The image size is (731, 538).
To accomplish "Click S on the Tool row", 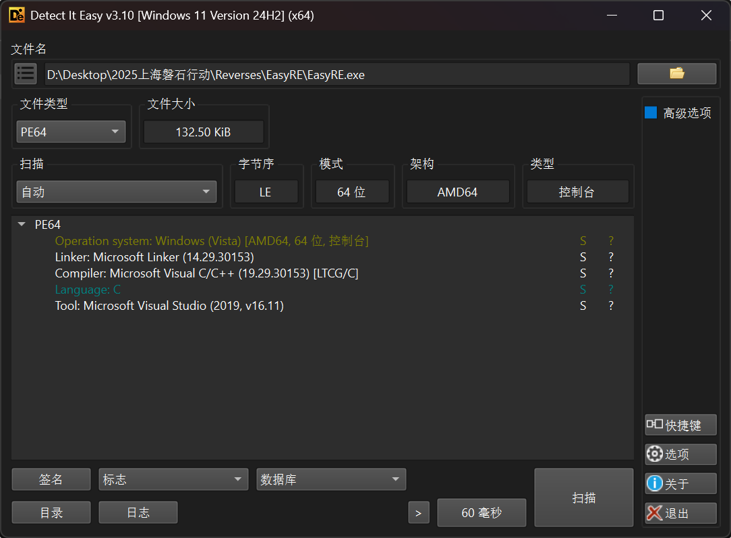I will click(583, 306).
